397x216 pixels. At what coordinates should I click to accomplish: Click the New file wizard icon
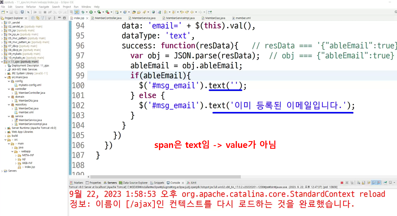coord(3,12)
